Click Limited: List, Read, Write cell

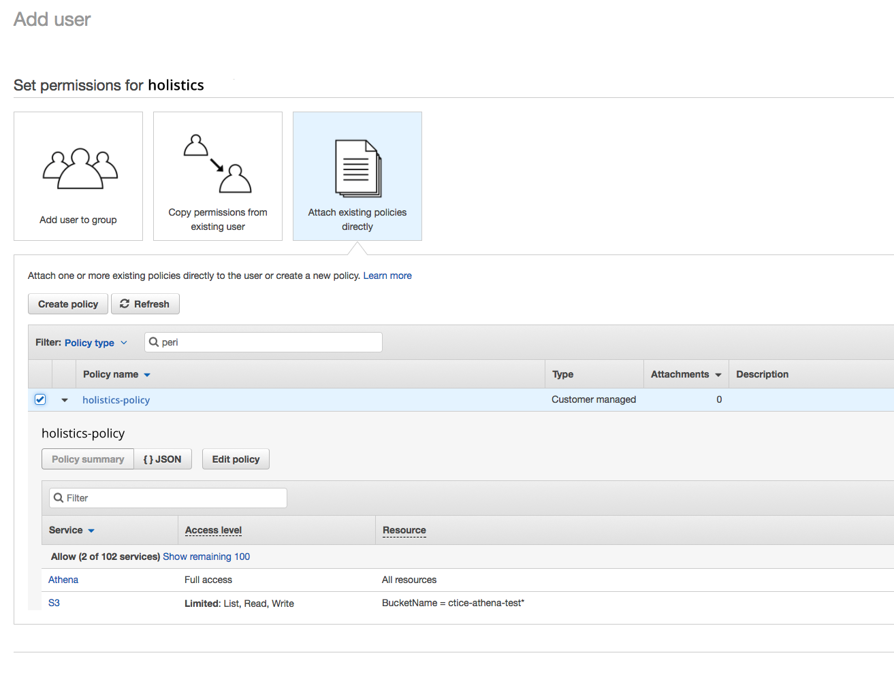[x=239, y=603]
